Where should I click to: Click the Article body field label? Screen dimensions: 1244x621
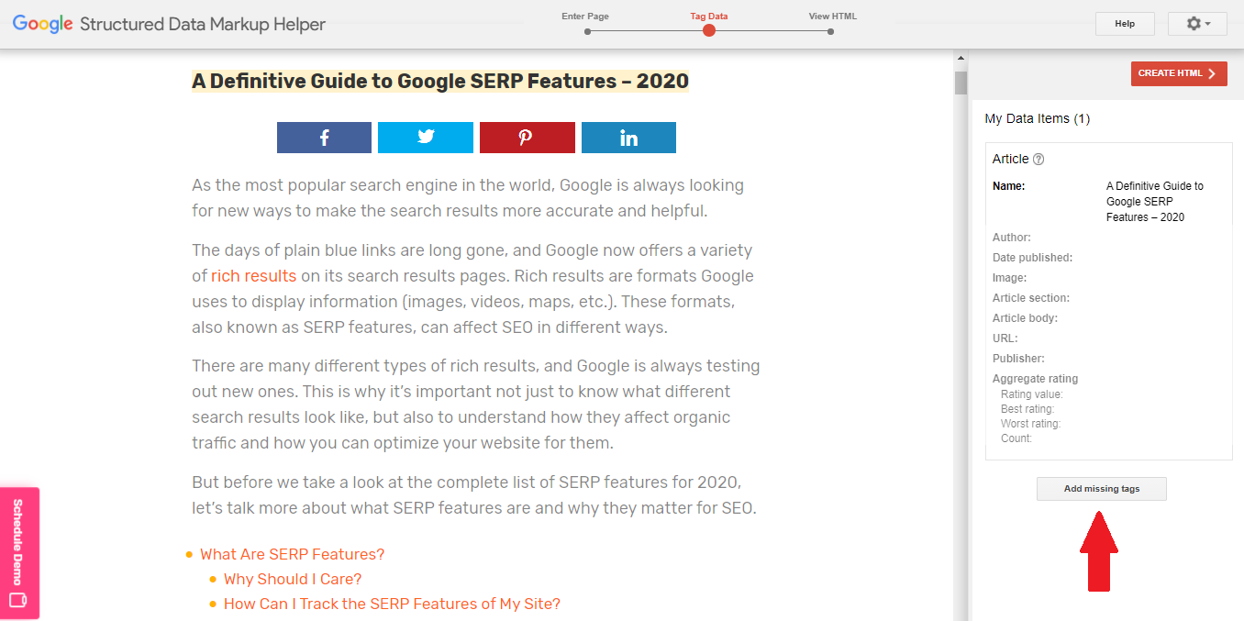tap(1025, 318)
